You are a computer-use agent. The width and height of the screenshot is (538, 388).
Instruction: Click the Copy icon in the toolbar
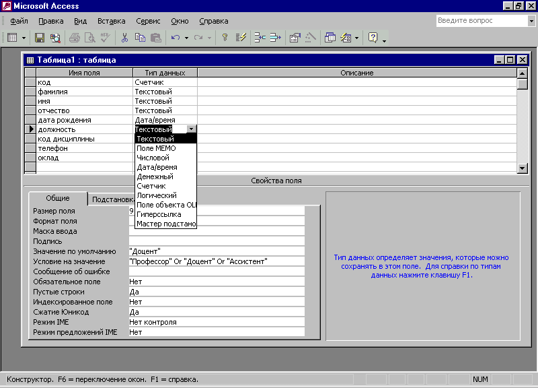click(140, 38)
